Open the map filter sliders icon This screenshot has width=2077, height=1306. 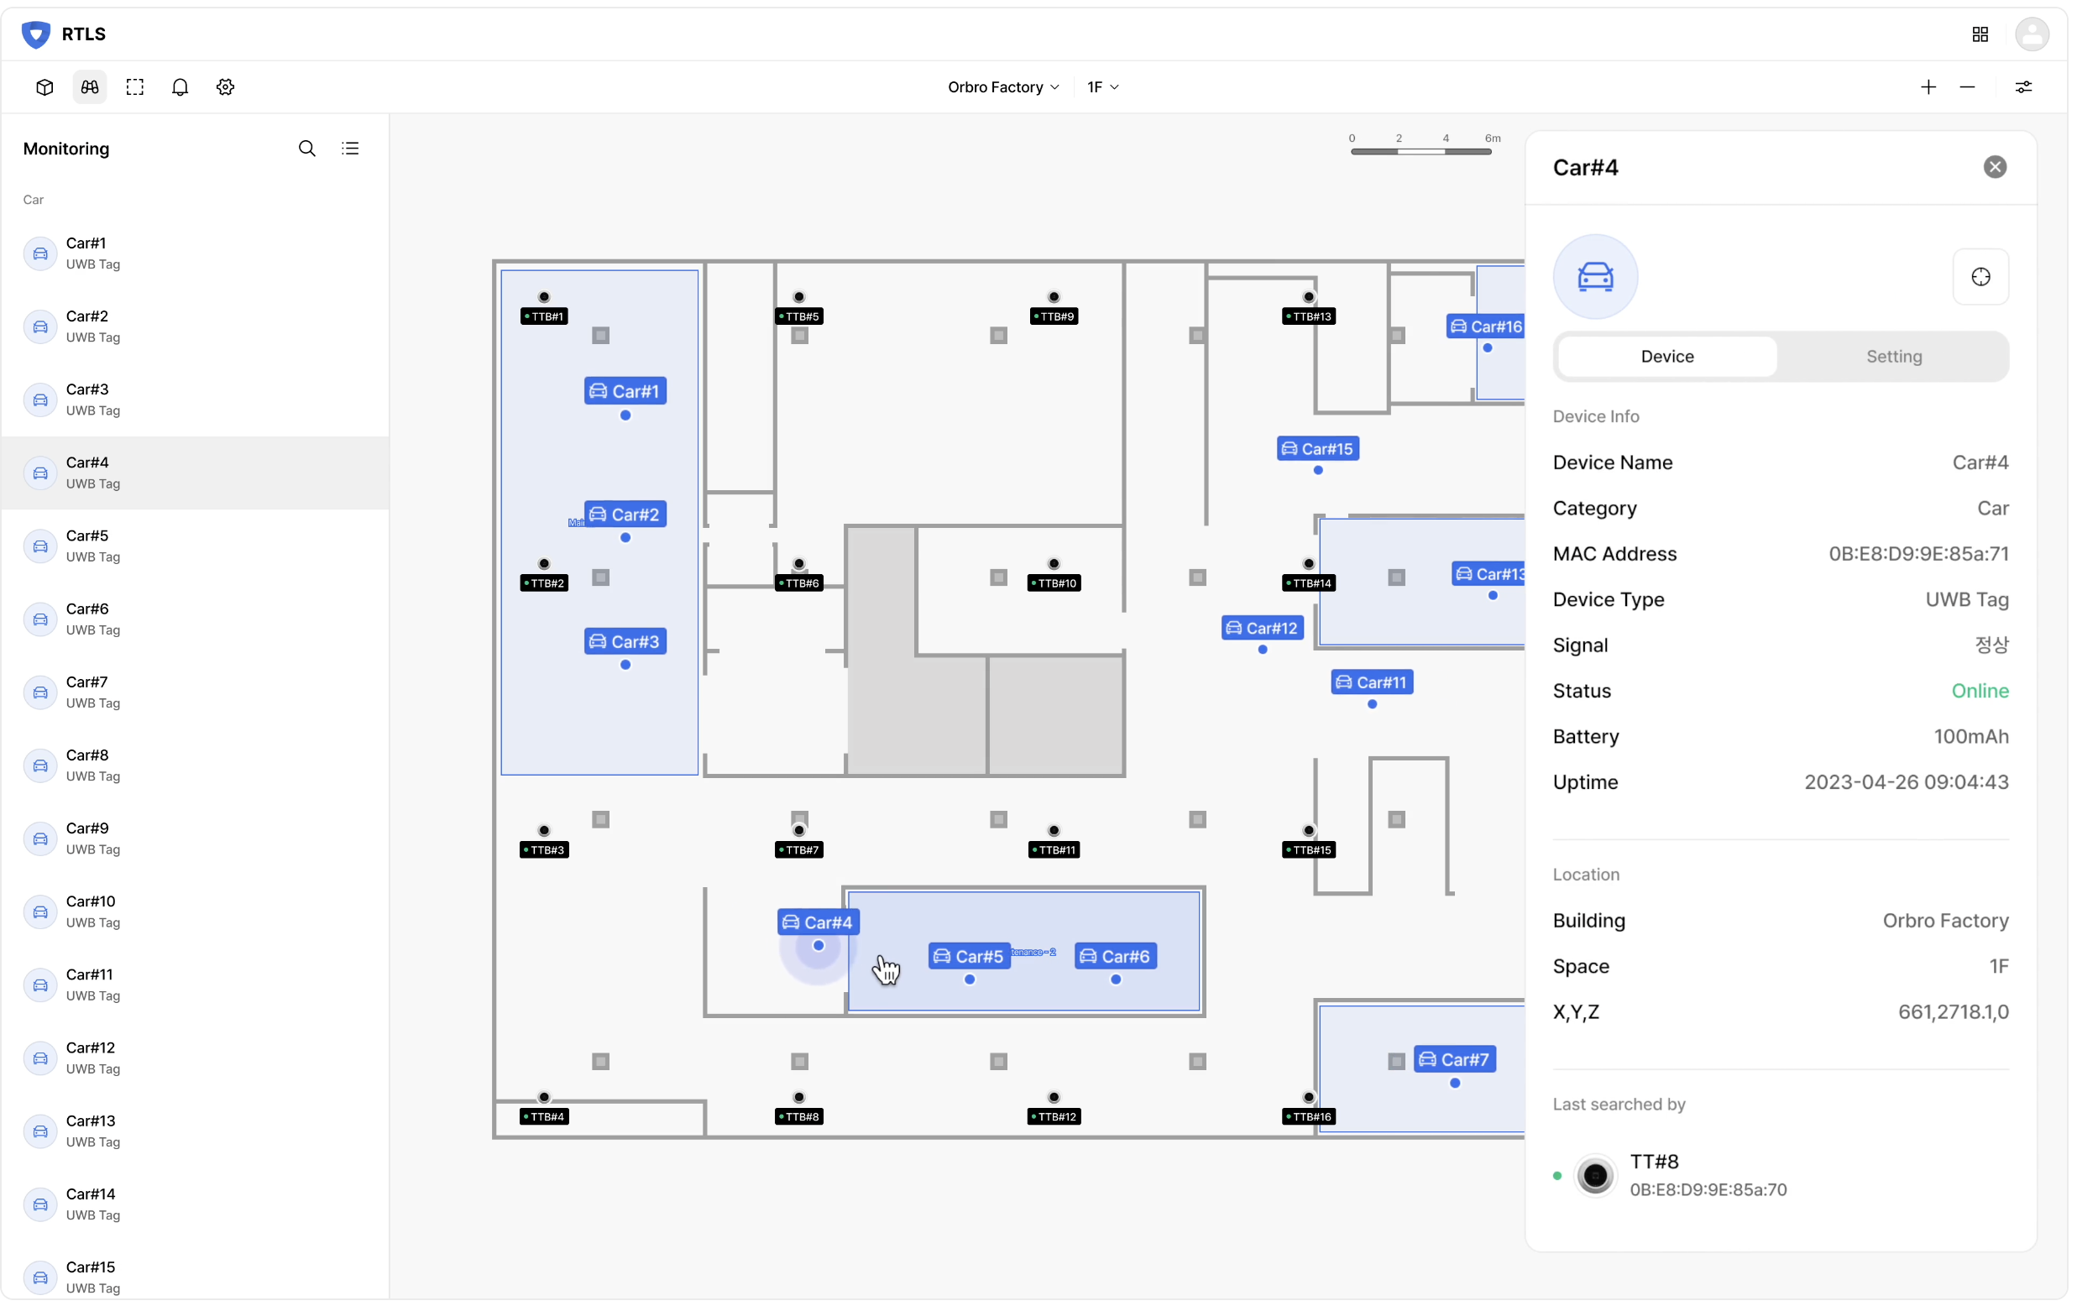(x=2022, y=87)
